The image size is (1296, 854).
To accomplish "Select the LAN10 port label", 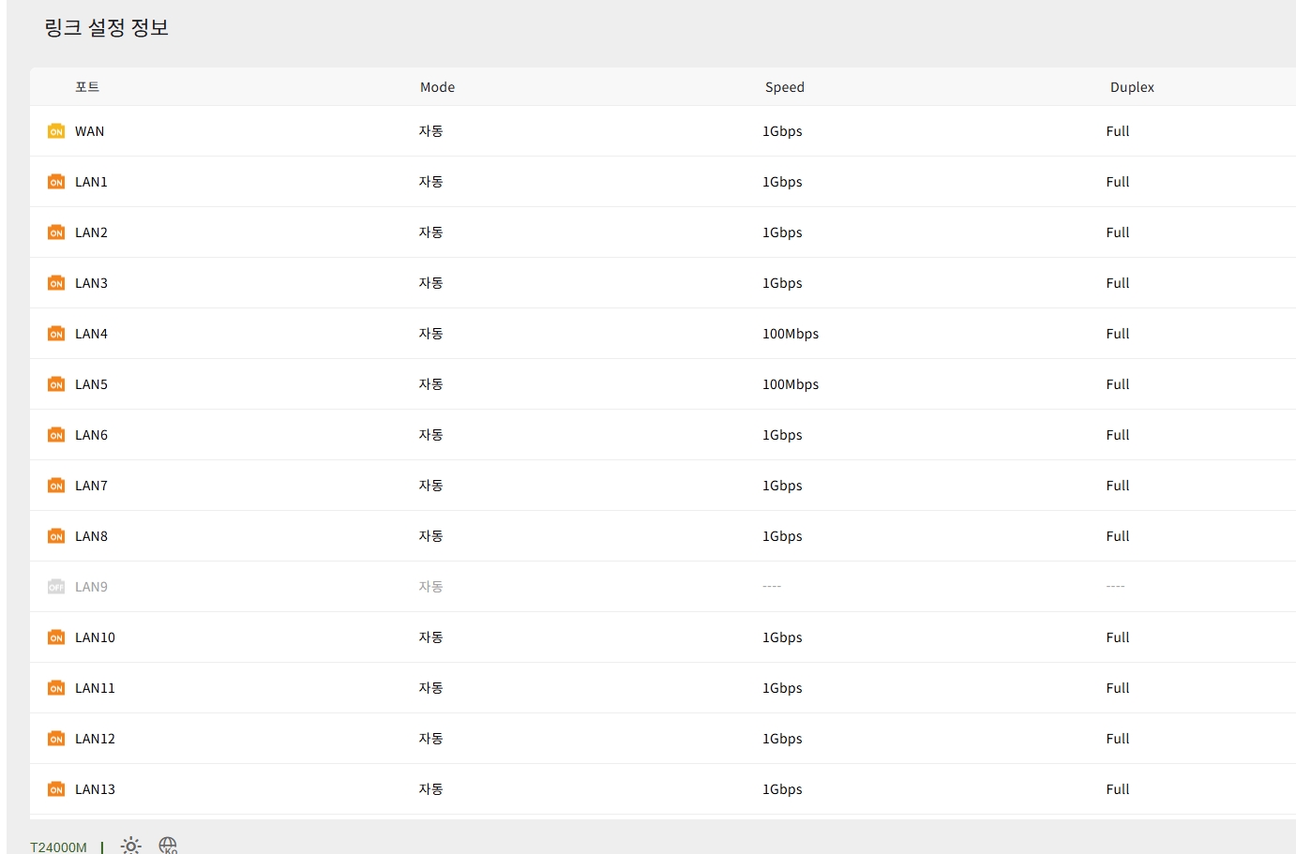I will (x=95, y=637).
